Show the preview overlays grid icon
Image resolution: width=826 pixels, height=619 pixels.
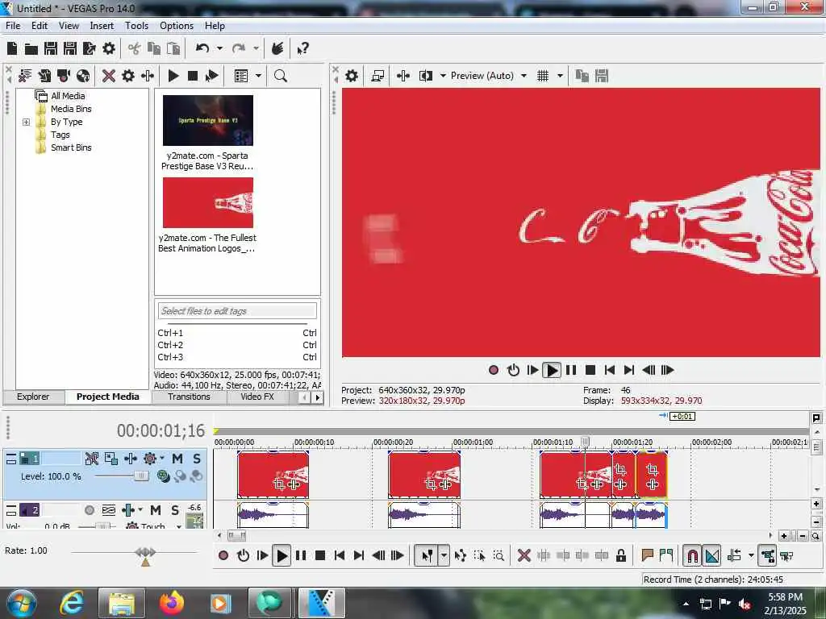click(x=543, y=76)
